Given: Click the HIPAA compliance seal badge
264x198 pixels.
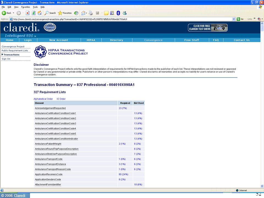Looking at the screenshot, I should [50, 27].
